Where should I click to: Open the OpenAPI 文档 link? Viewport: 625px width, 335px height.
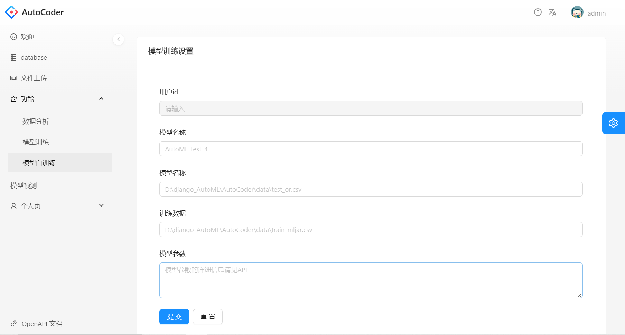[42, 324]
